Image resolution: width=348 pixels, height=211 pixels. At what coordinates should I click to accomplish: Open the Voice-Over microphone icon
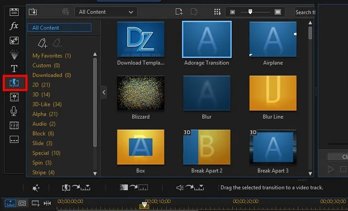click(14, 111)
